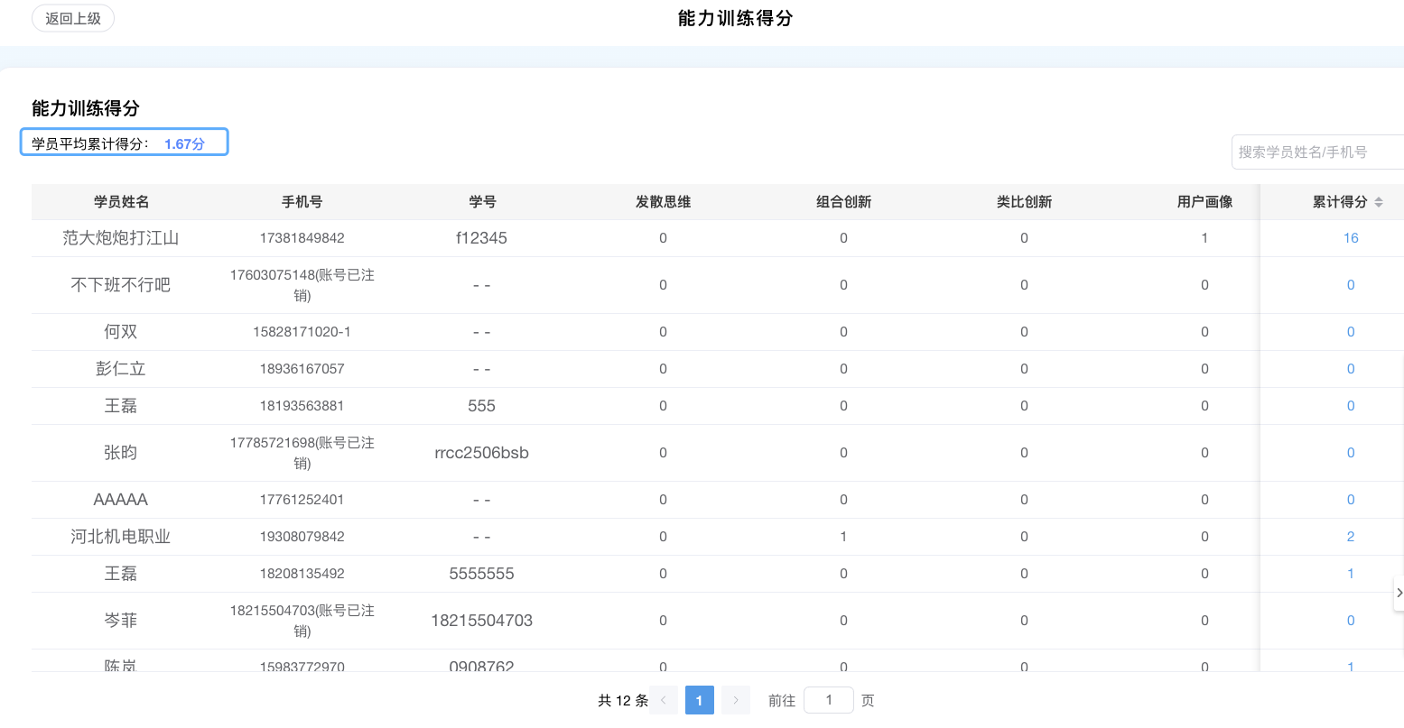Click the 学员姓名 column header
This screenshot has height=728, width=1404.
pyautogui.click(x=122, y=202)
